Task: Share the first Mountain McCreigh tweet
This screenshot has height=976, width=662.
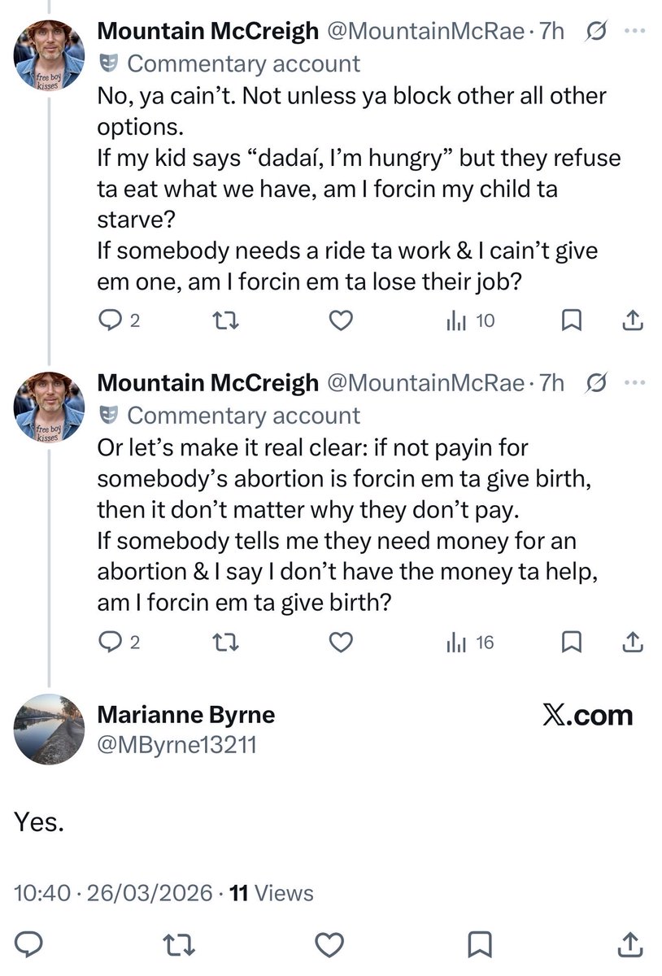Action: (x=632, y=321)
